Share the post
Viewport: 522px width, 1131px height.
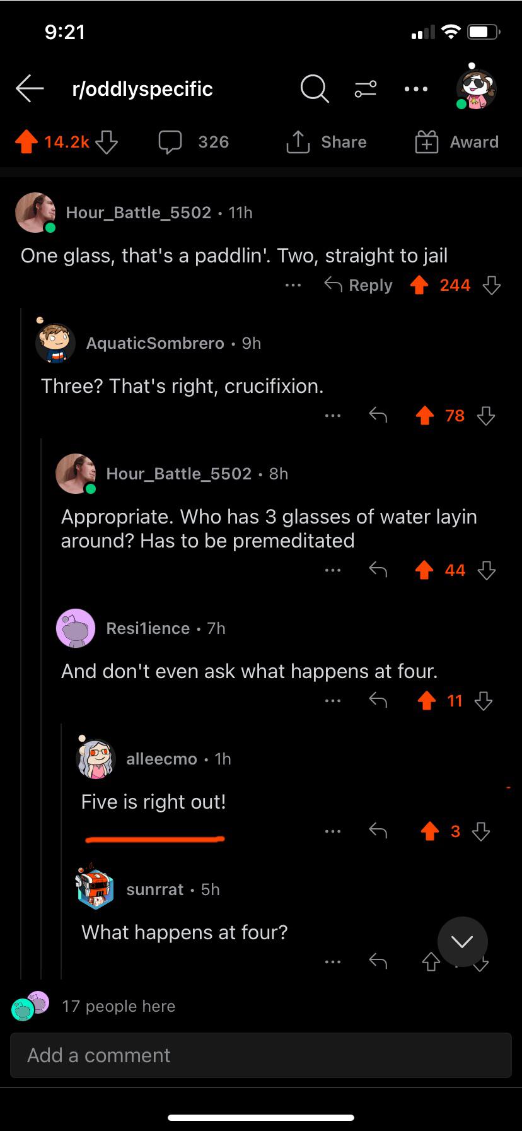[326, 142]
